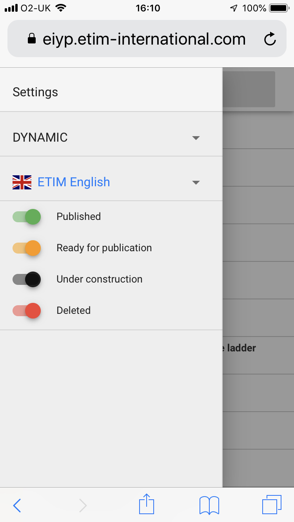Tap the ETIM English link
The image size is (294, 522).
(x=73, y=182)
